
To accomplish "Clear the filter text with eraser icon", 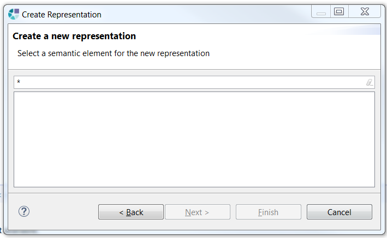I will [369, 82].
